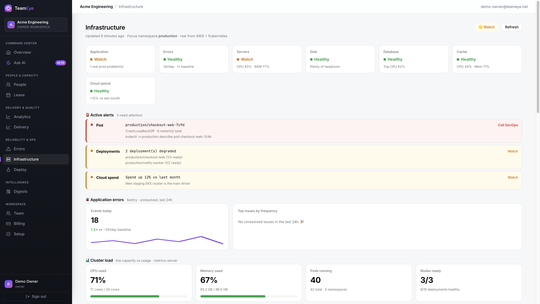Click Call DevOps on the Pod alert

coord(508,125)
